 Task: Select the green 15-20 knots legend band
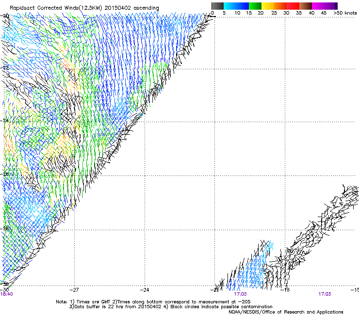click(x=255, y=6)
